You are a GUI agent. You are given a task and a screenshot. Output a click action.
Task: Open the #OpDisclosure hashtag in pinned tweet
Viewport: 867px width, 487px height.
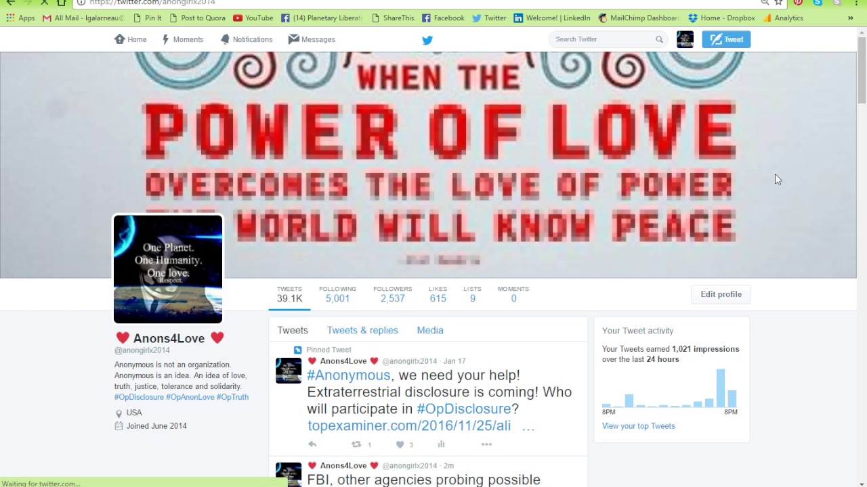464,409
